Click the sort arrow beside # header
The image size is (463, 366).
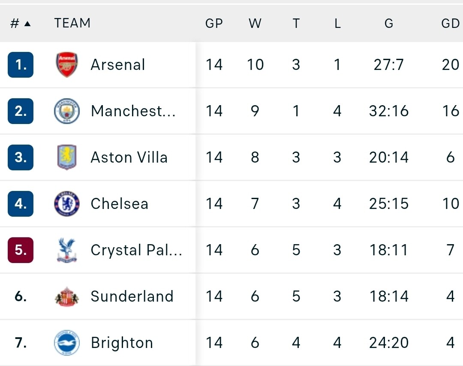tap(27, 24)
